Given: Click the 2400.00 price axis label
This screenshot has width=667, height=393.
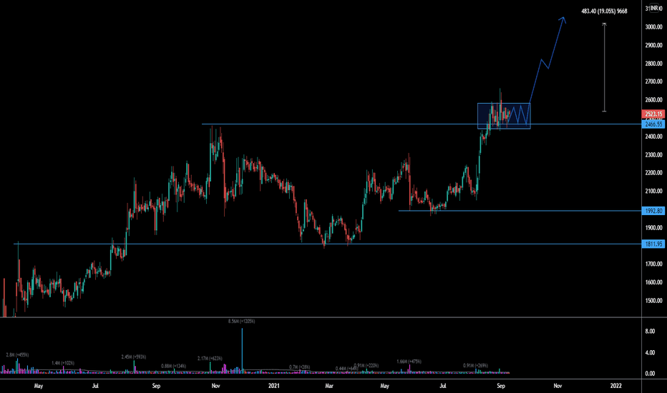Looking at the screenshot, I should point(654,136).
